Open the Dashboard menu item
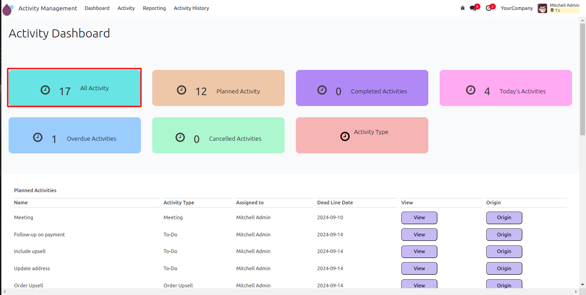This screenshot has width=586, height=295. (97, 8)
